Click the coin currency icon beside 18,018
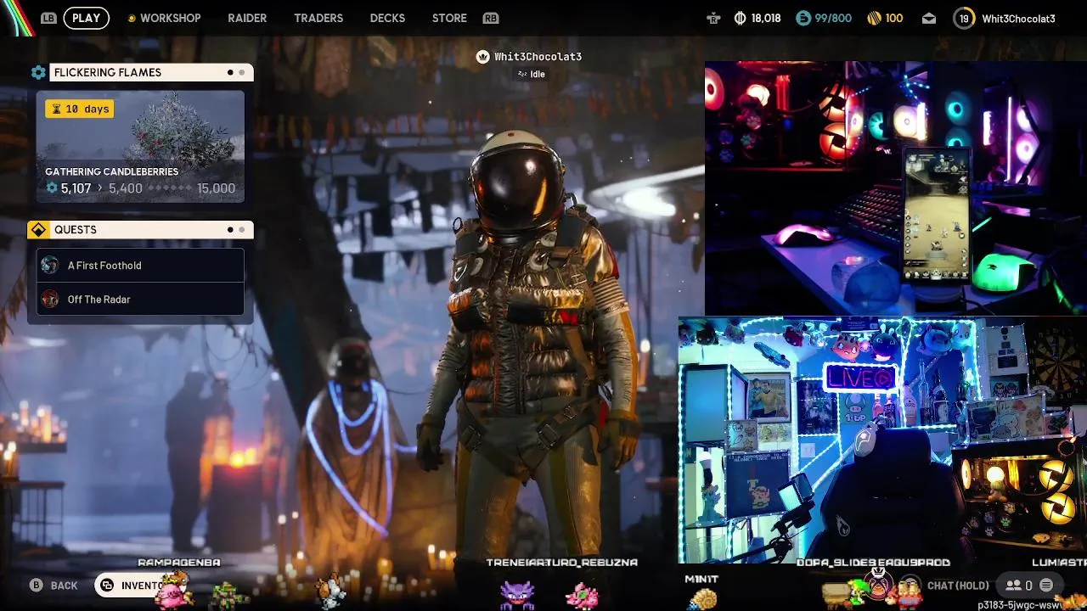Image resolution: width=1087 pixels, height=611 pixels. [x=740, y=18]
